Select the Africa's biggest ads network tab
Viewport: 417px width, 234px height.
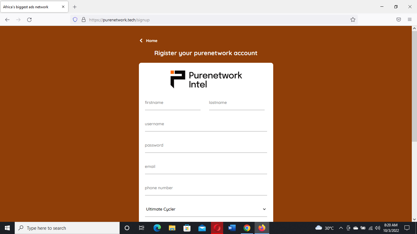pyautogui.click(x=34, y=7)
